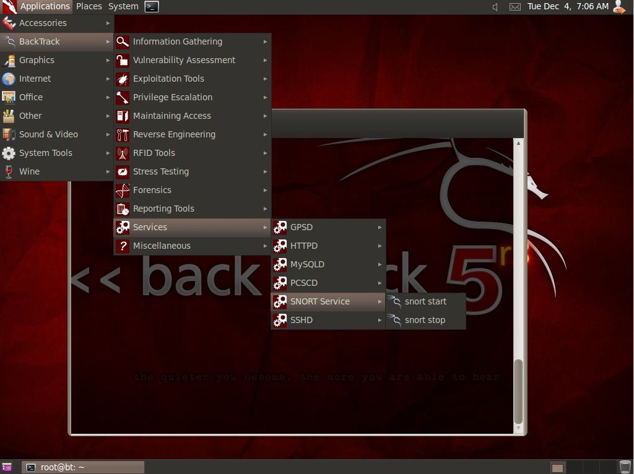
Task: Select the SNORT Service entry
Action: pyautogui.click(x=328, y=301)
